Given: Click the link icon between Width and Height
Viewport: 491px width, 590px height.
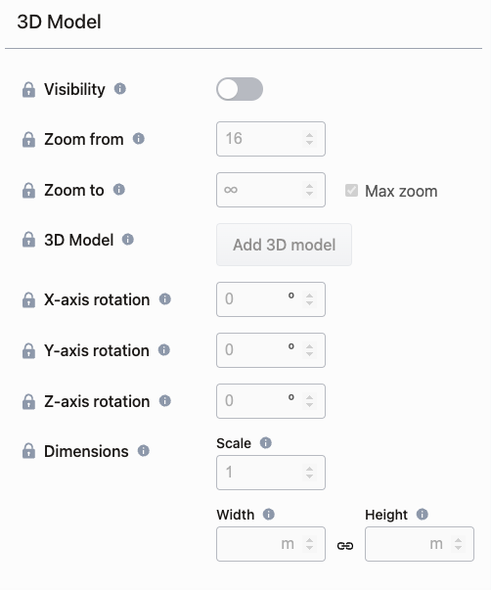Looking at the screenshot, I should (345, 545).
